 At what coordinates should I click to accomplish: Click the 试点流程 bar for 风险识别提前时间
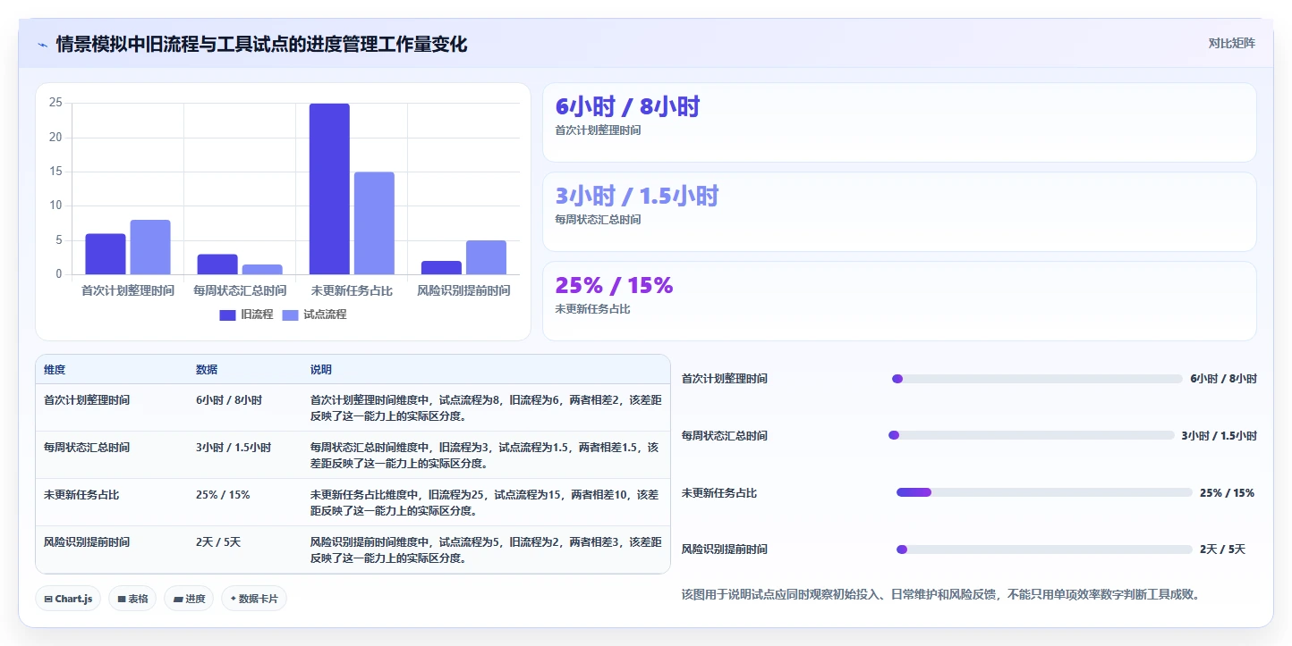point(486,257)
